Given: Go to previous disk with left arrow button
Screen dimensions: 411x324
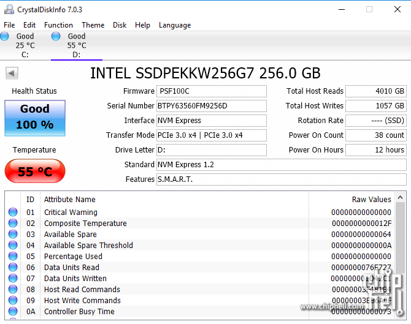Looking at the screenshot, I should tap(12, 73).
